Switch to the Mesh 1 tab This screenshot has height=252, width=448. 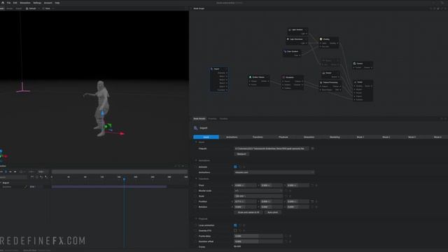(x=360, y=137)
